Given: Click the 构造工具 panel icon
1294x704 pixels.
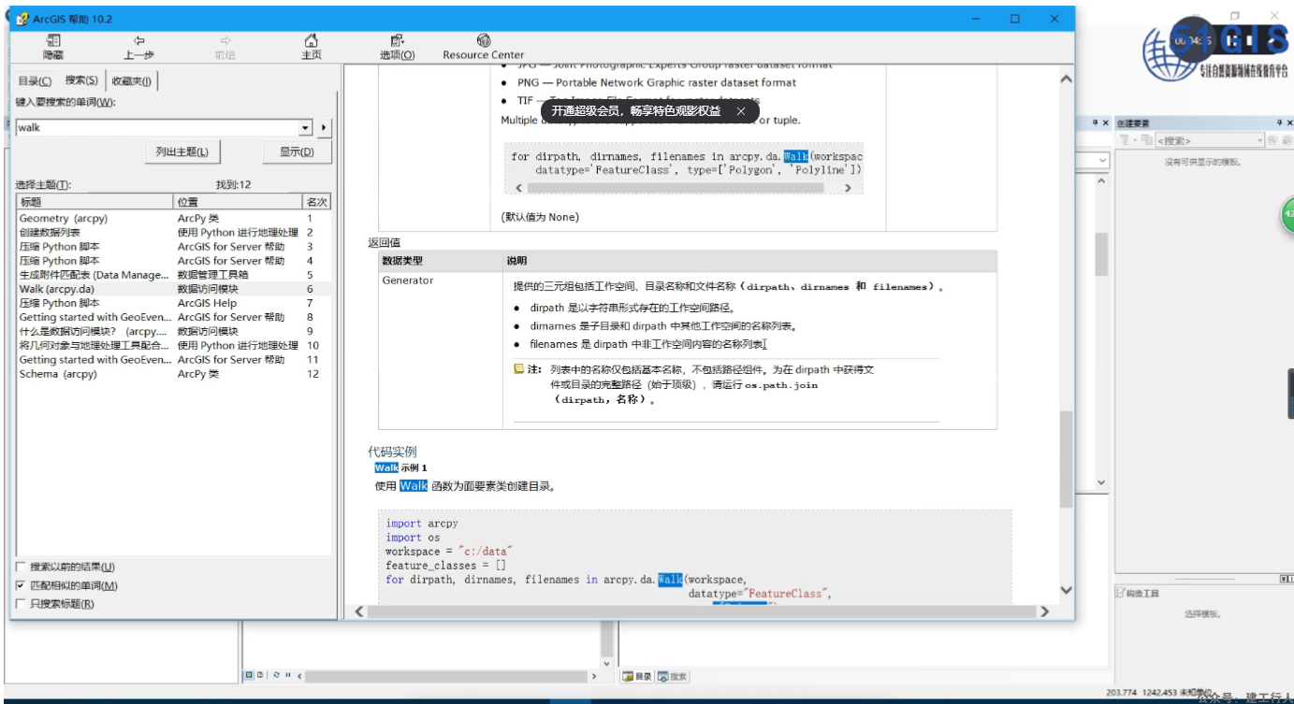Looking at the screenshot, I should [x=1120, y=594].
